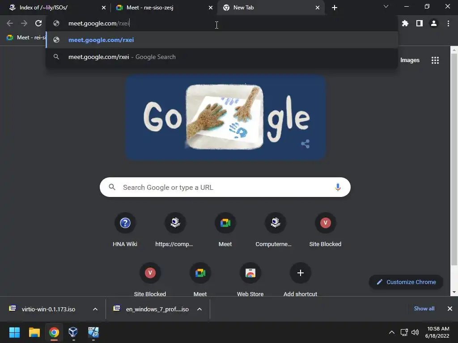458x343 pixels.
Task: Open the tab search dropdown
Action: (x=386, y=6)
